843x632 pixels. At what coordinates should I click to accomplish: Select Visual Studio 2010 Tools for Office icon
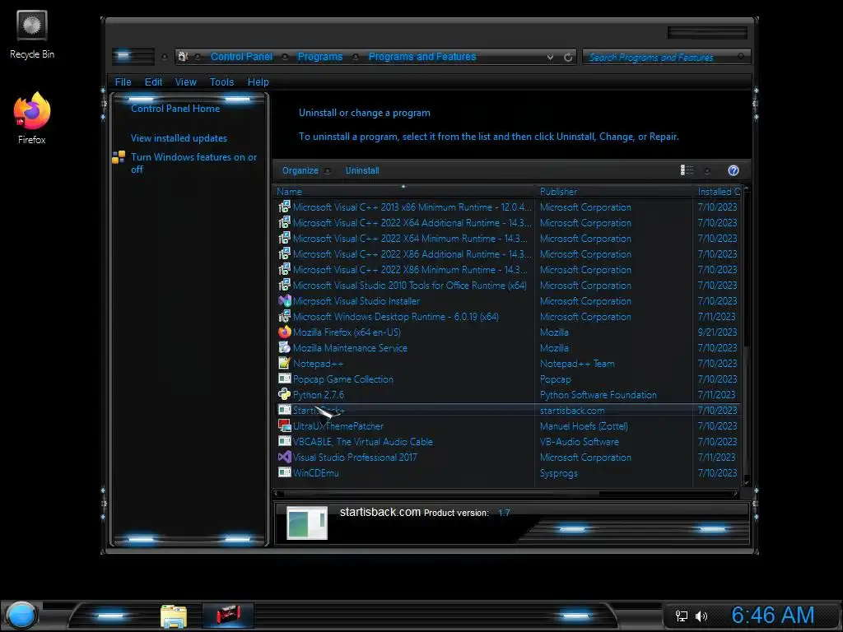pos(284,285)
